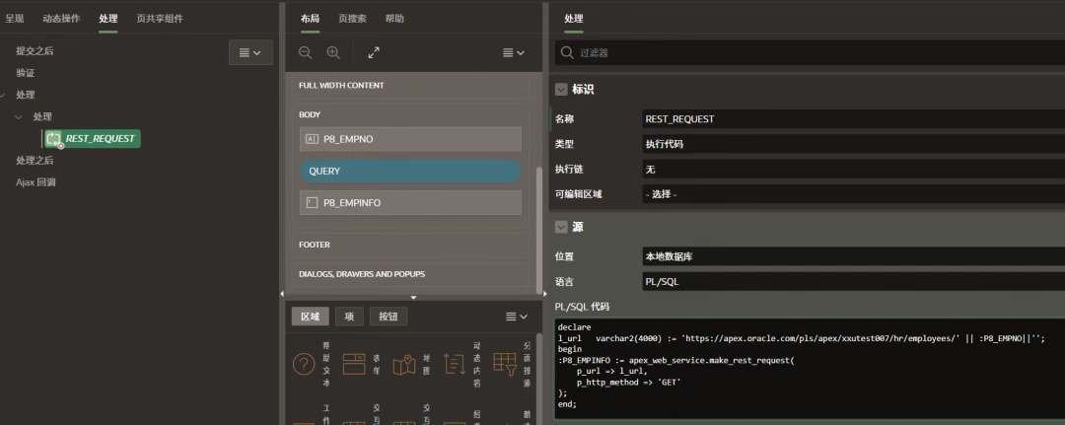Click the 可编辑区域 property label
The width and height of the screenshot is (1065, 425).
click(578, 194)
